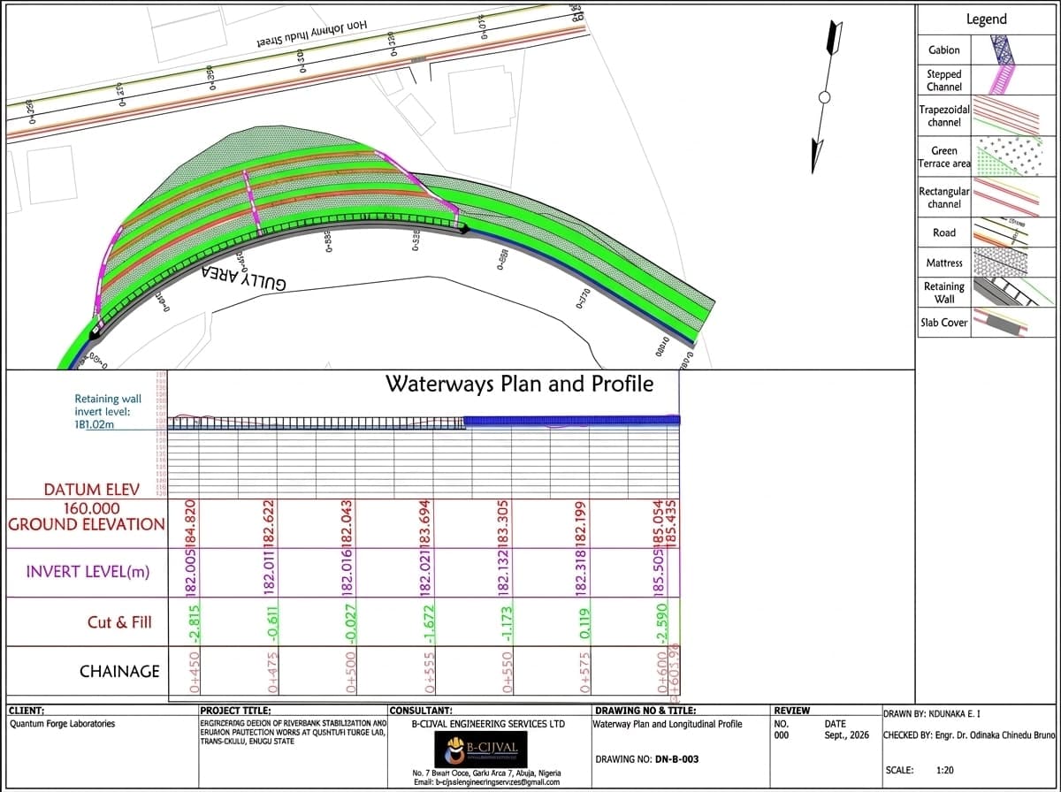This screenshot has width=1061, height=792.
Task: Click ground elevation value 183.694
Action: (x=425, y=524)
